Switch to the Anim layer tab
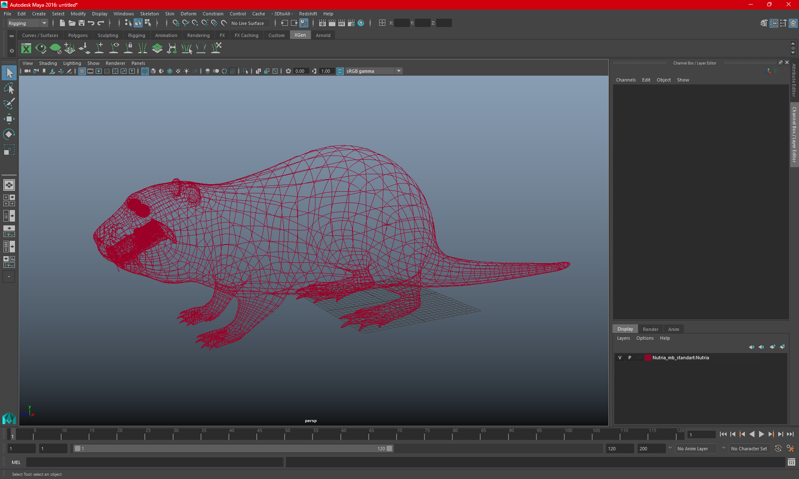The height and width of the screenshot is (479, 799). tap(673, 329)
